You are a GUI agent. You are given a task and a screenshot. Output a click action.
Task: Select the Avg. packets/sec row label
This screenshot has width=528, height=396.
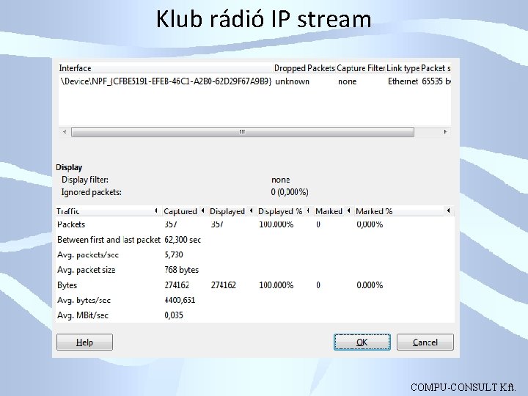coord(88,255)
